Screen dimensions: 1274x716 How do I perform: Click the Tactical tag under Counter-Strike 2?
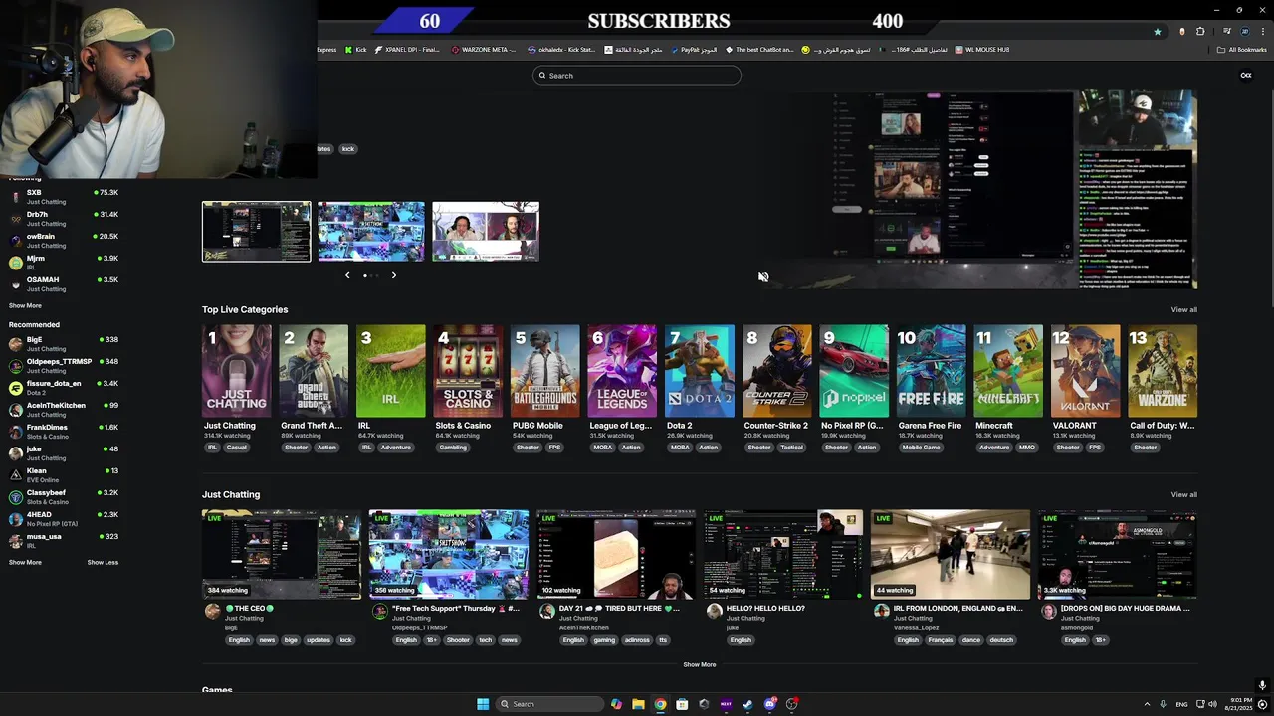pyautogui.click(x=791, y=447)
